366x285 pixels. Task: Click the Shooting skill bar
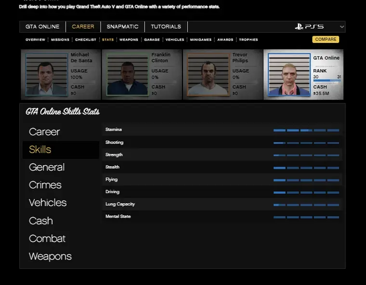click(x=306, y=143)
